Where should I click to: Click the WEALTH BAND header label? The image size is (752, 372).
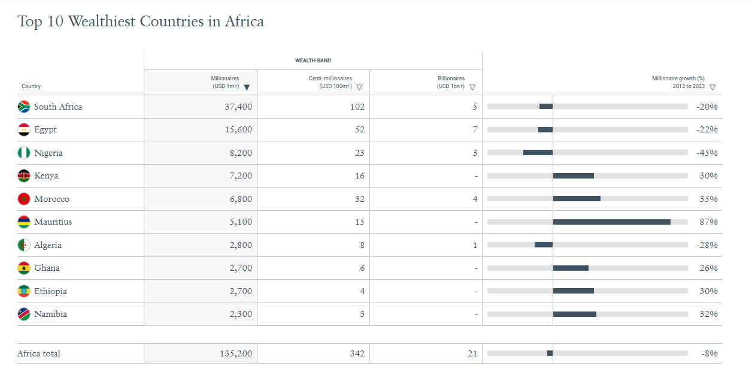[313, 61]
